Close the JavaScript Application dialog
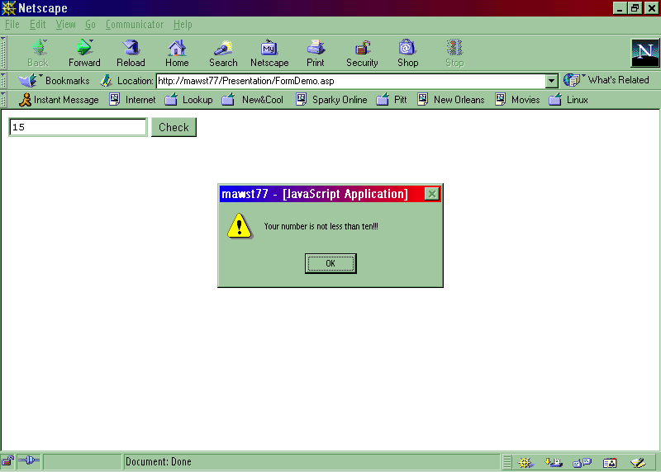The height and width of the screenshot is (472, 661). (431, 194)
